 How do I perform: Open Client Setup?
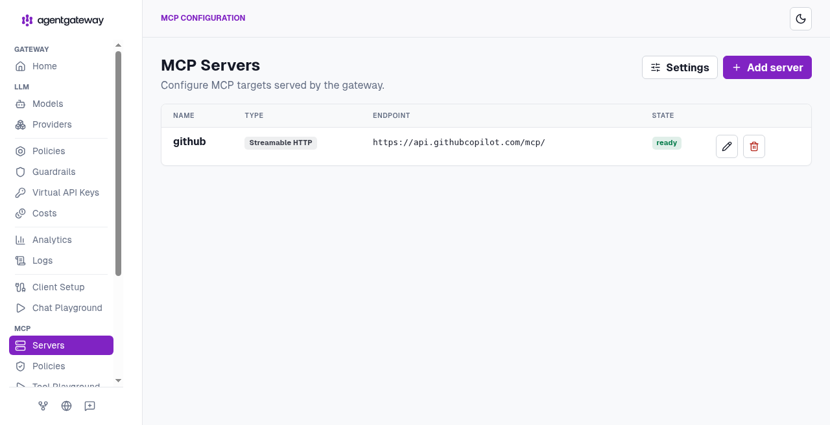pyautogui.click(x=61, y=287)
